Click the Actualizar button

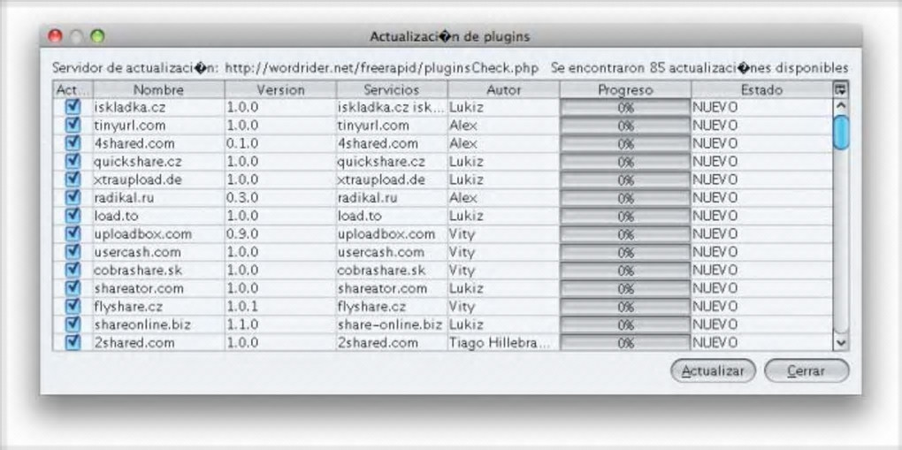pos(713,371)
